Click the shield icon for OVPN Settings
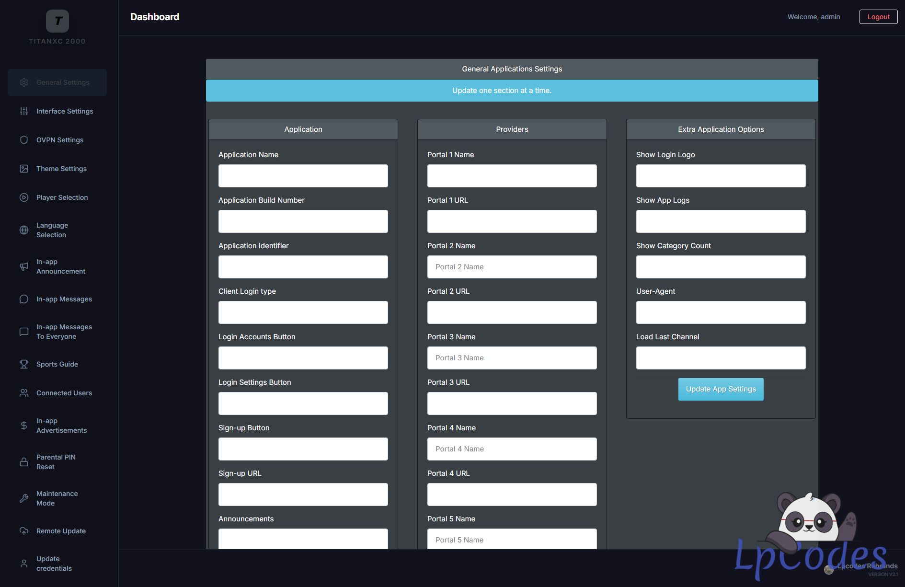 [24, 140]
